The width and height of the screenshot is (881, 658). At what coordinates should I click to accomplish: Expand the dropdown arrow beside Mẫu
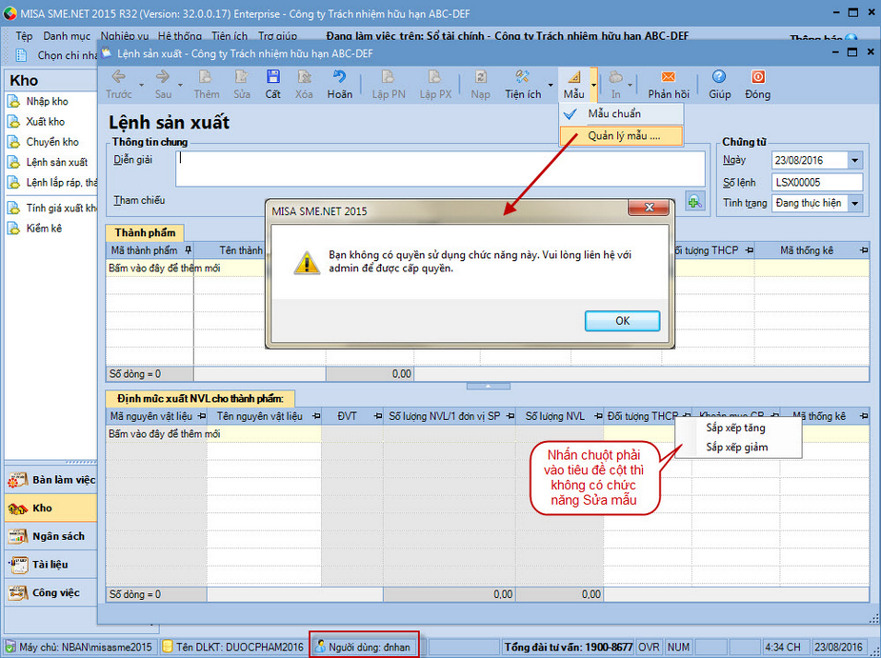(593, 85)
